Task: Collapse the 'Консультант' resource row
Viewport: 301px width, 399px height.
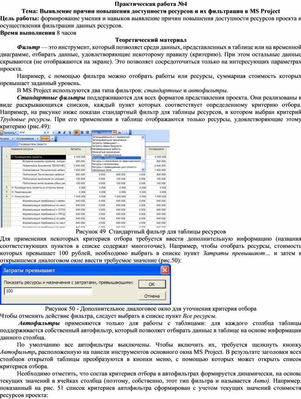Action: [13, 196]
